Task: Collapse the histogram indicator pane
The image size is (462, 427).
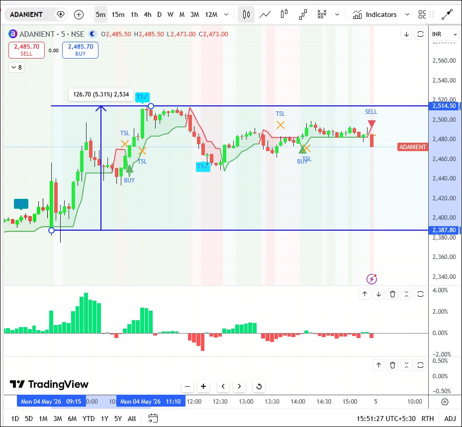Action: coord(406,294)
